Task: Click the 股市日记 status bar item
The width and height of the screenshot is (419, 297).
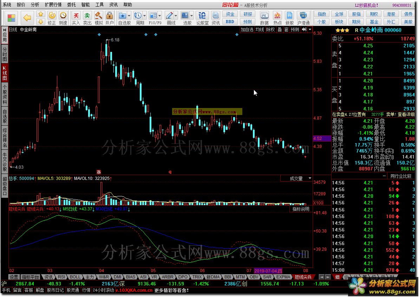Action: tap(55, 290)
